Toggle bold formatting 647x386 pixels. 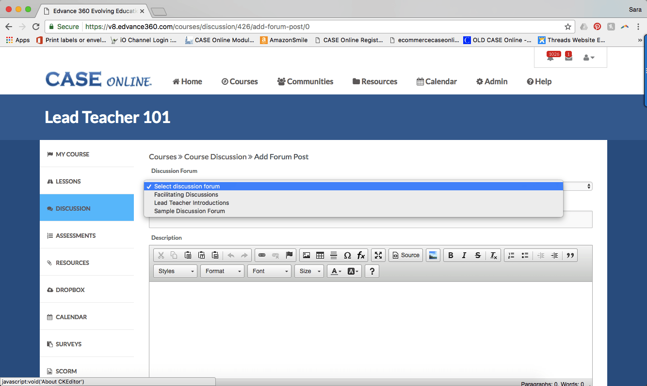(451, 255)
